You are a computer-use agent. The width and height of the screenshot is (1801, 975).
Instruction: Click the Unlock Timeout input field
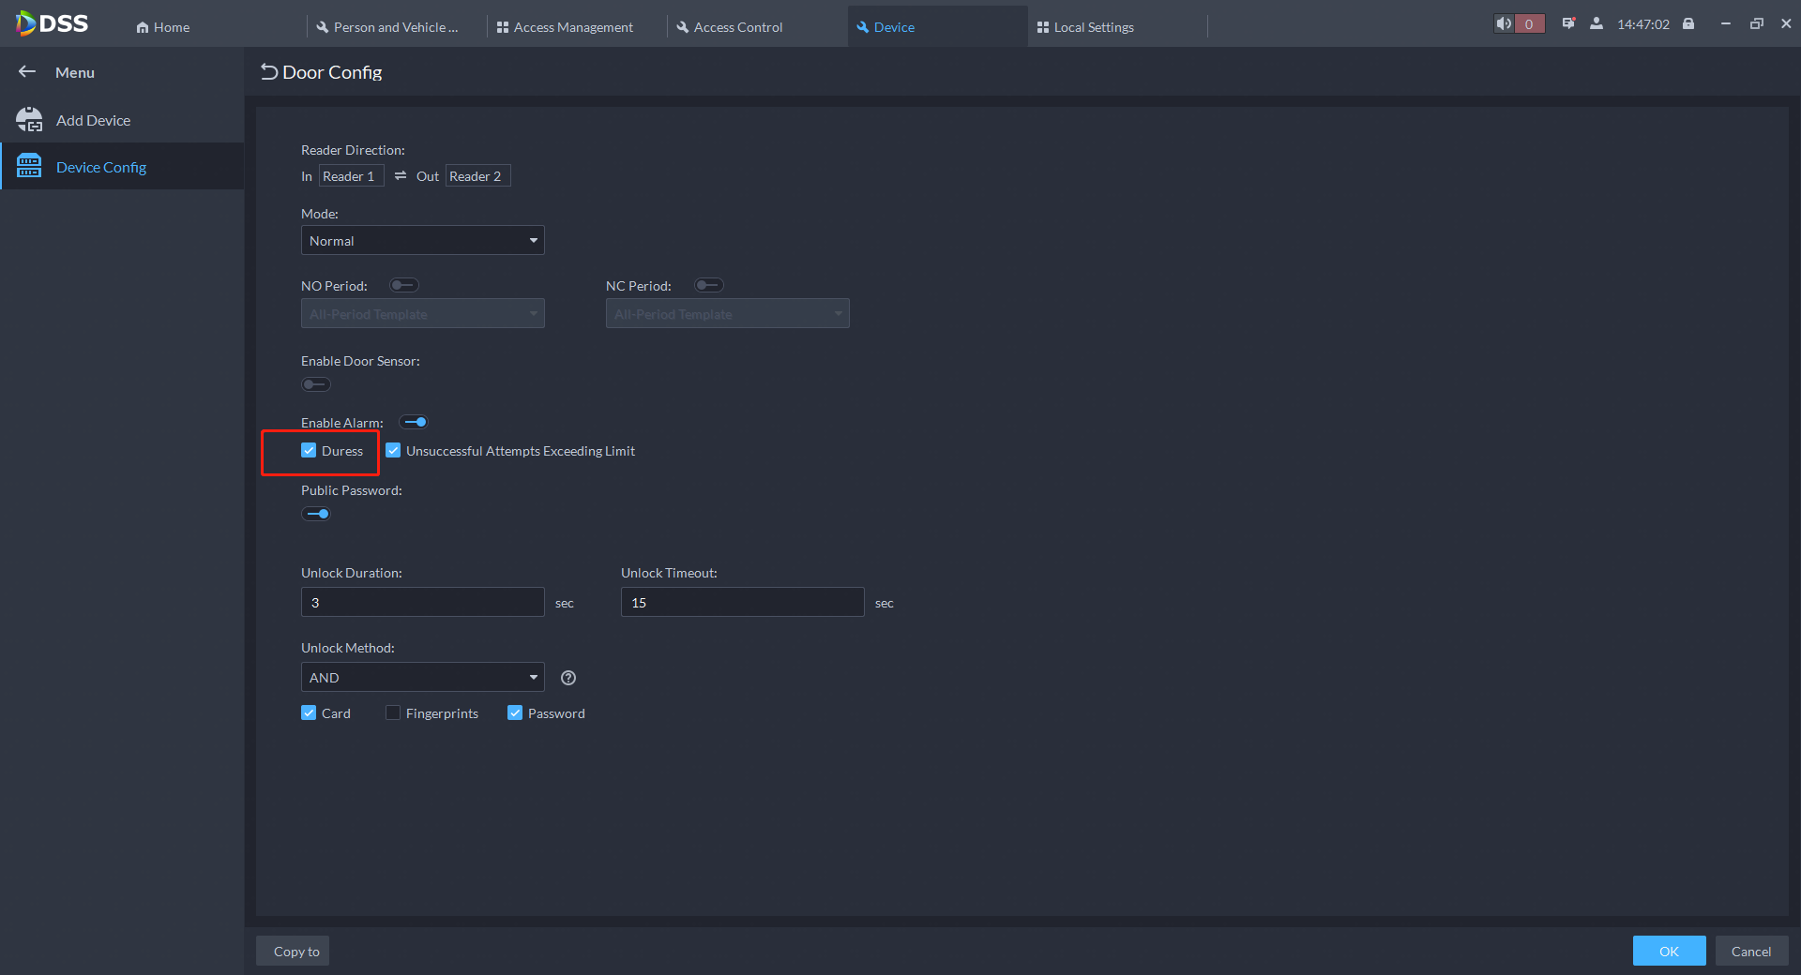[743, 602]
